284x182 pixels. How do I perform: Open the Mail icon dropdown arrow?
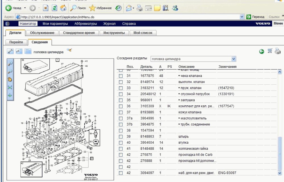(x=133, y=8)
